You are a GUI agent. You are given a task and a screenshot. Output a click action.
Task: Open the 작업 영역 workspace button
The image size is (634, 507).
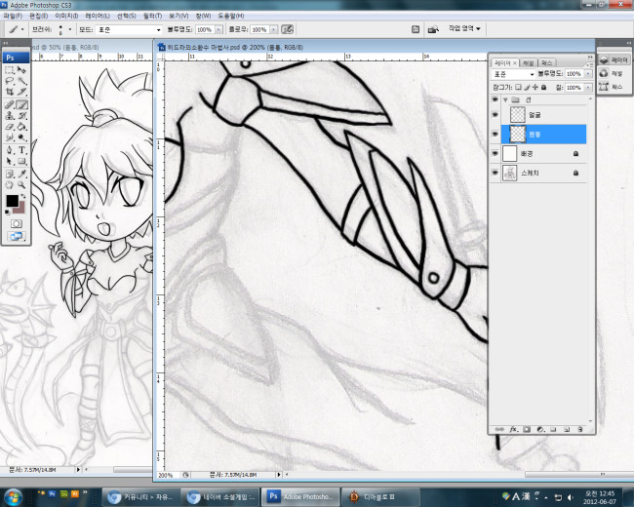coord(463,29)
